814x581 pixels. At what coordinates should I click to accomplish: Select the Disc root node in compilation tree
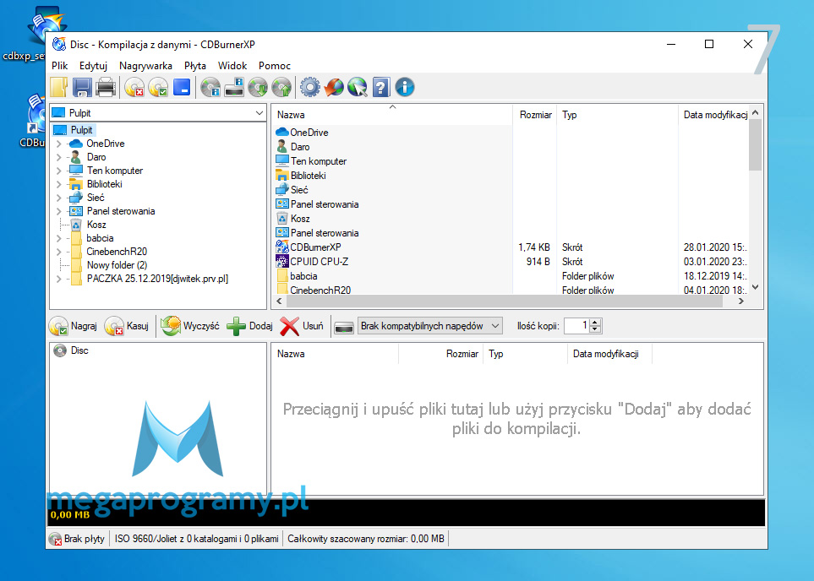click(79, 350)
